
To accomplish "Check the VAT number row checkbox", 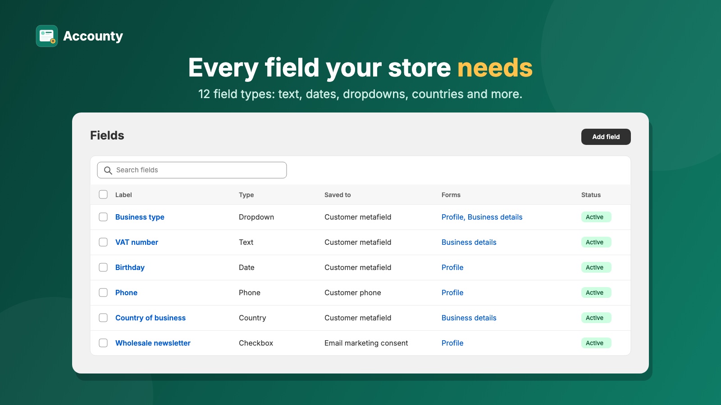I will coord(103,242).
